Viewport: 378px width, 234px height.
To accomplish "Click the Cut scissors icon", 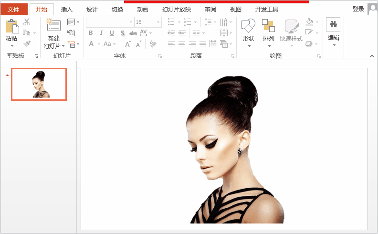I will (x=27, y=22).
